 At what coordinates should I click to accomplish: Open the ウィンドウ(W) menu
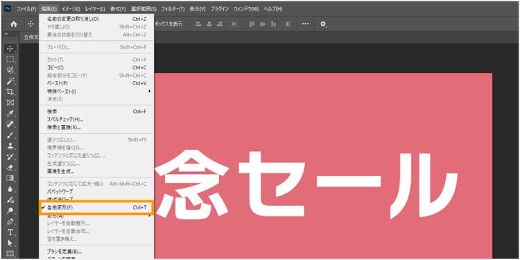click(246, 8)
